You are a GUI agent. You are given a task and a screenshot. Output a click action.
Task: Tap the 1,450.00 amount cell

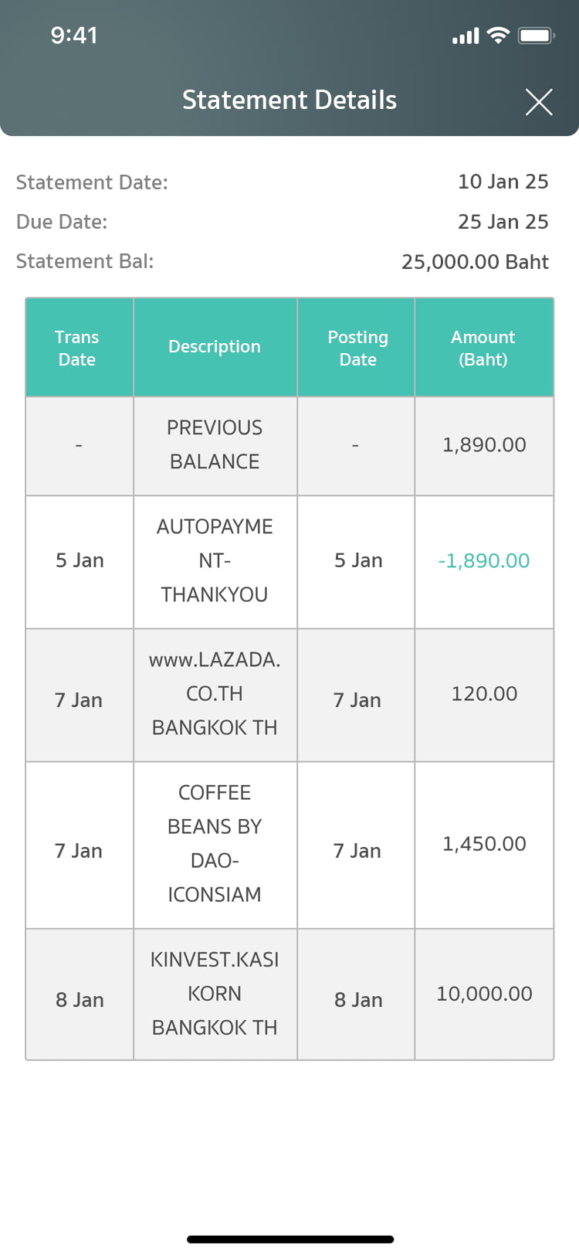[x=484, y=844]
